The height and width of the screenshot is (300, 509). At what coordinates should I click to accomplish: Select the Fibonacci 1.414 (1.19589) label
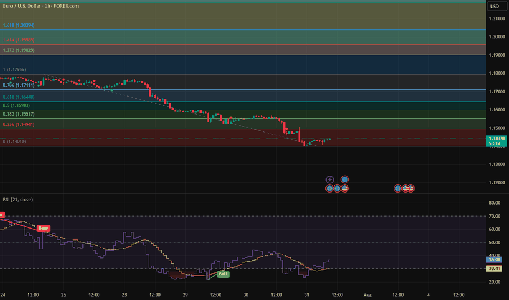pyautogui.click(x=19, y=40)
